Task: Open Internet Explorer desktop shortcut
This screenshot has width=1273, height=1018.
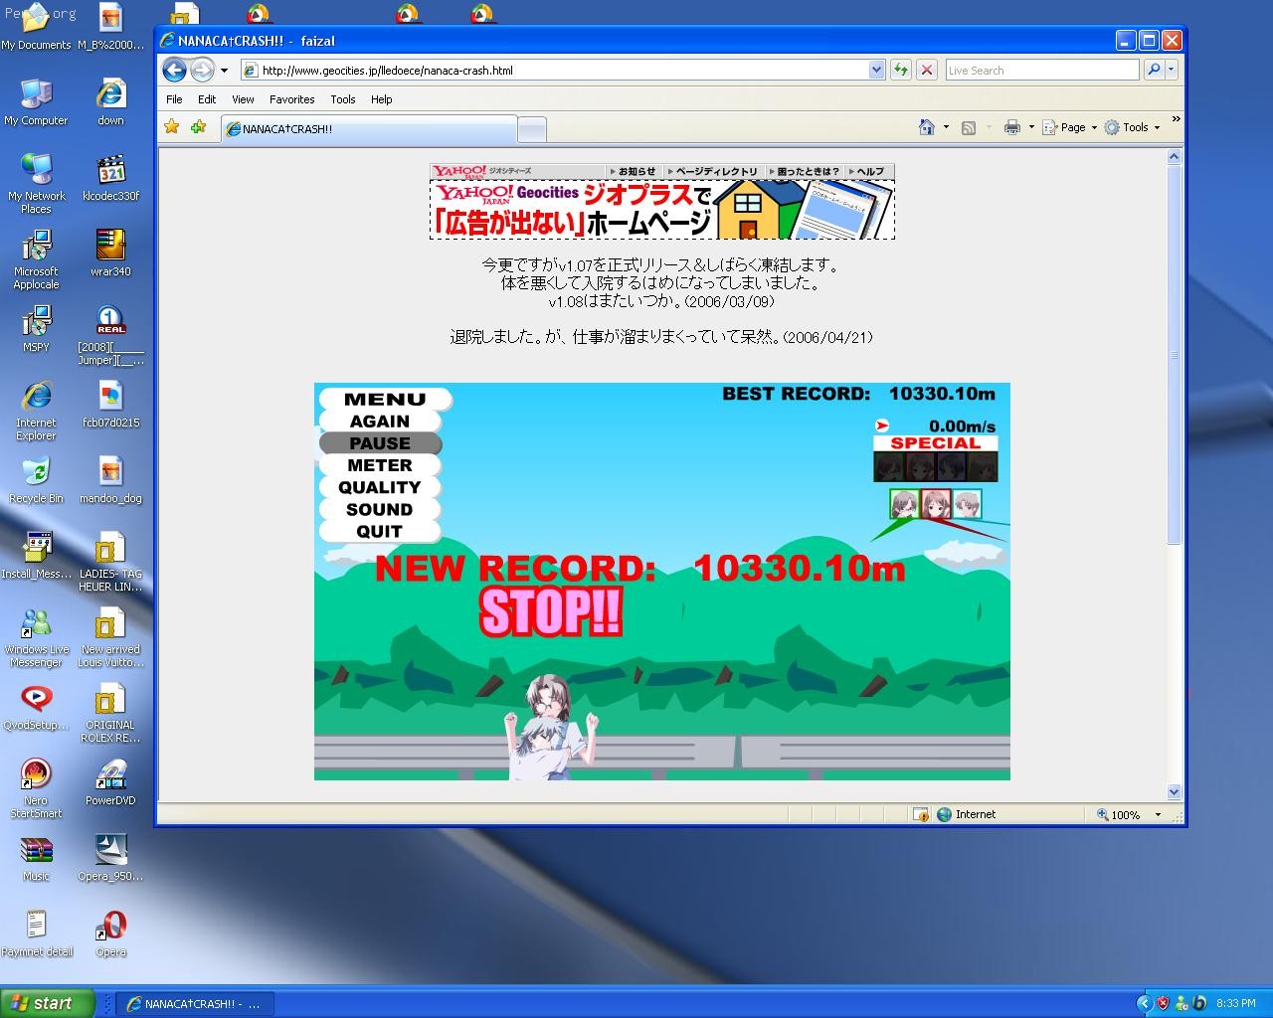Action: click(x=36, y=410)
